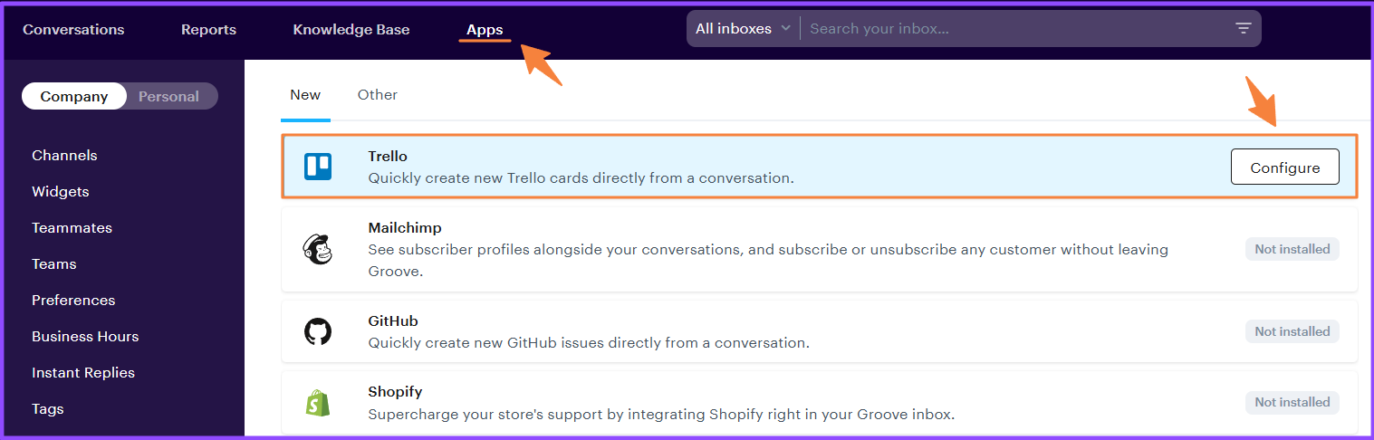The width and height of the screenshot is (1374, 440).
Task: Click the Mailchimp Not installed badge
Action: tap(1292, 249)
